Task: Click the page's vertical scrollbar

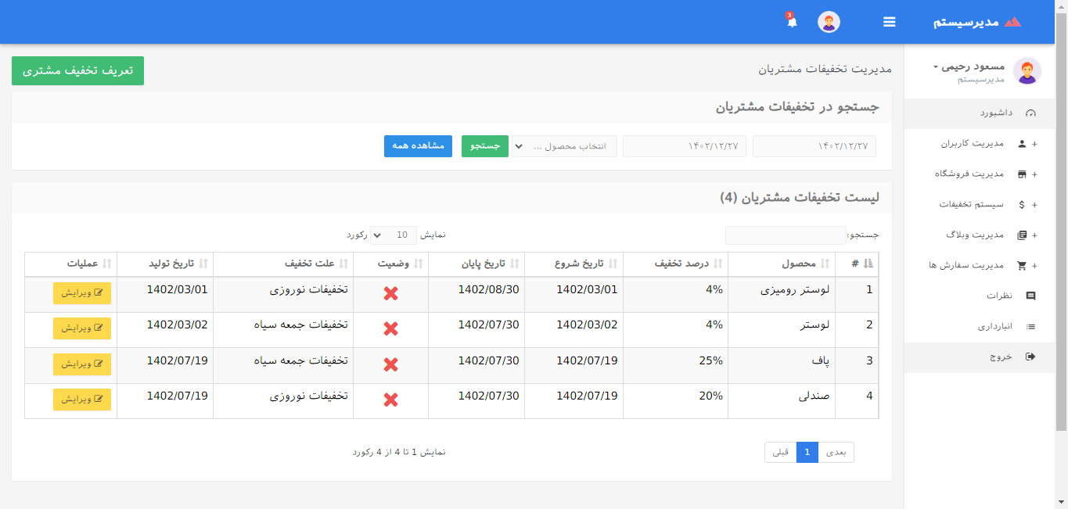Action: point(1061,235)
